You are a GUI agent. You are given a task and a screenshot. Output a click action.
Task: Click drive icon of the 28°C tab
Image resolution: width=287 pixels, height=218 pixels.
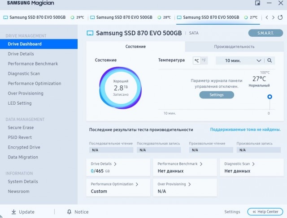92,17
